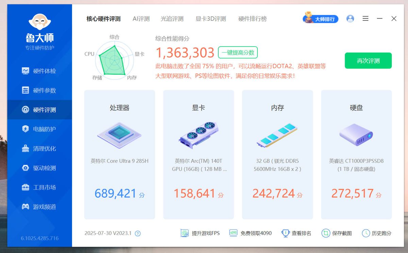Open the 大师排行 badge button
408x253 pixels.
pyautogui.click(x=321, y=19)
